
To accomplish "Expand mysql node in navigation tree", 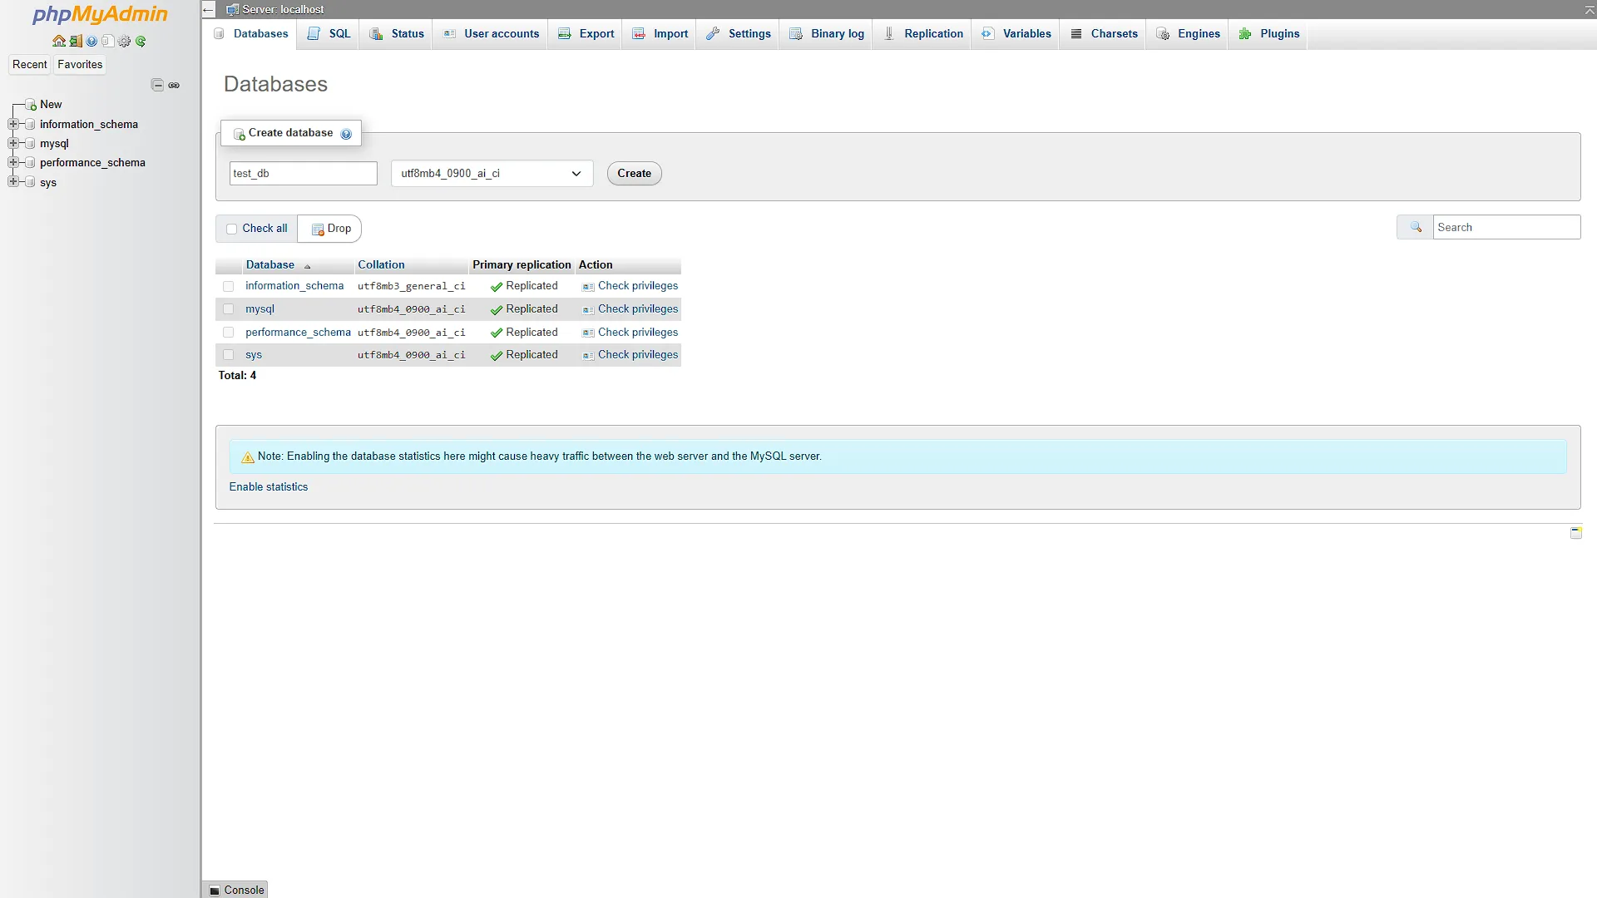I will (x=12, y=143).
